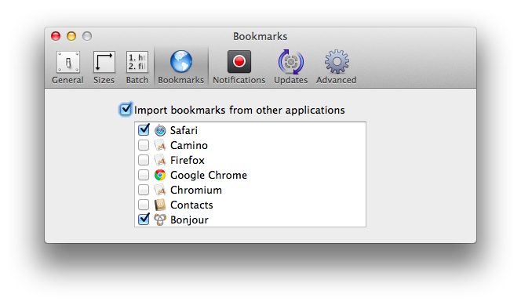The width and height of the screenshot is (521, 305).
Task: Check the Google Chrome checkbox
Action: (144, 175)
